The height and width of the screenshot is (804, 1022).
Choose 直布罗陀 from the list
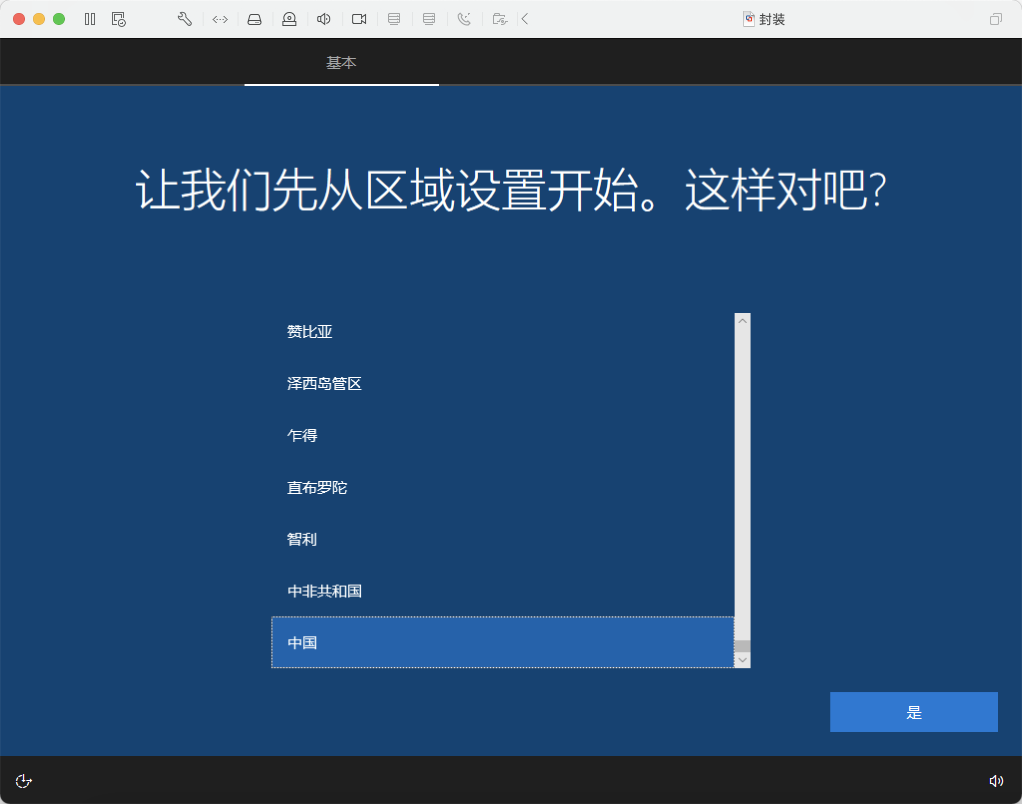click(x=317, y=487)
